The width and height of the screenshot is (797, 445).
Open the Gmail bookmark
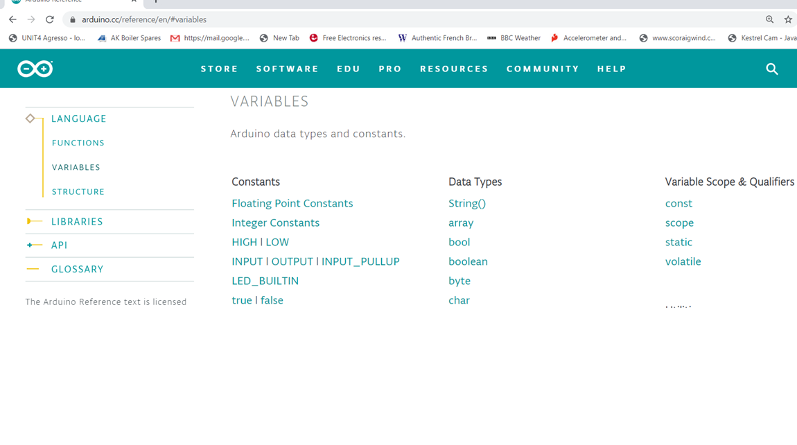[209, 38]
